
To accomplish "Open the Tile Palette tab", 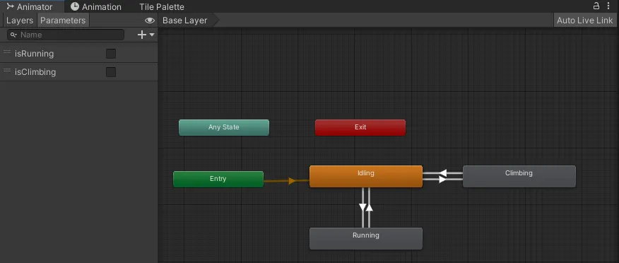I will point(161,6).
